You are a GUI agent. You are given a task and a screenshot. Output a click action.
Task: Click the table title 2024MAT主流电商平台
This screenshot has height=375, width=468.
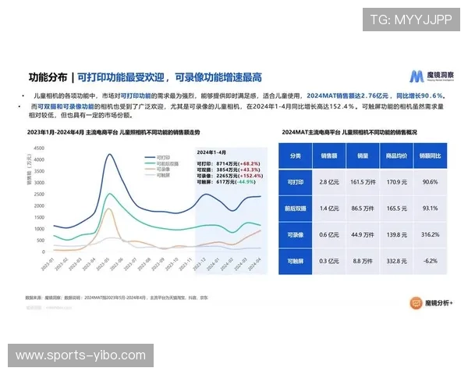point(349,132)
